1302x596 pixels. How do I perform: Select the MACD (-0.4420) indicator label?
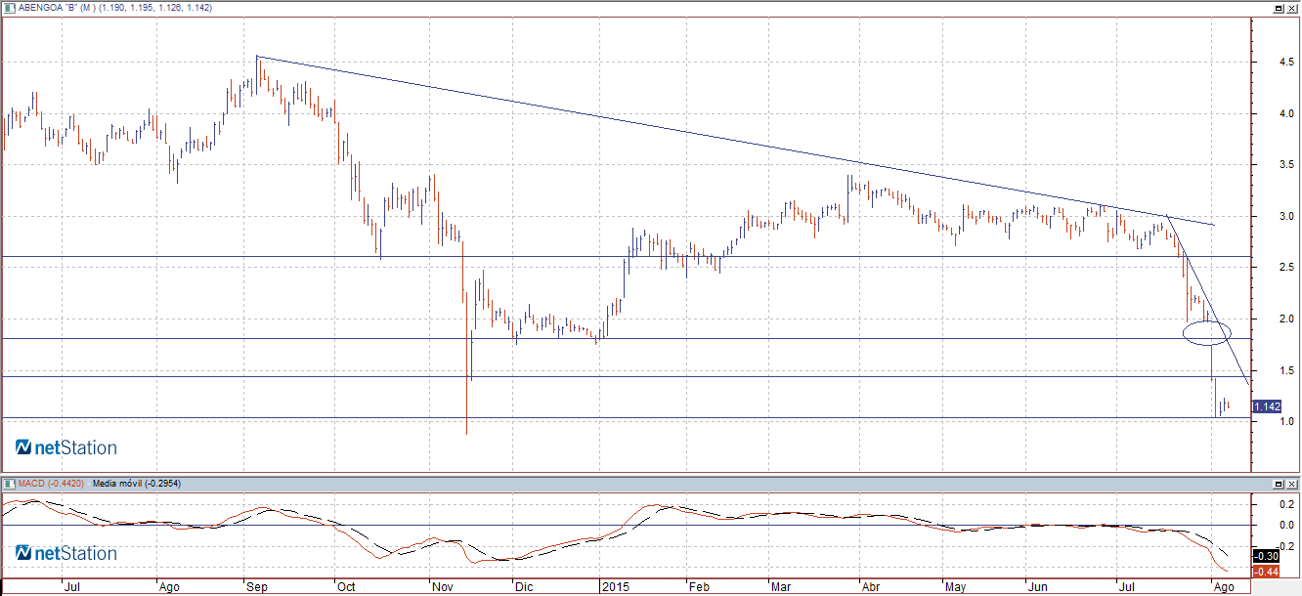pyautogui.click(x=51, y=484)
